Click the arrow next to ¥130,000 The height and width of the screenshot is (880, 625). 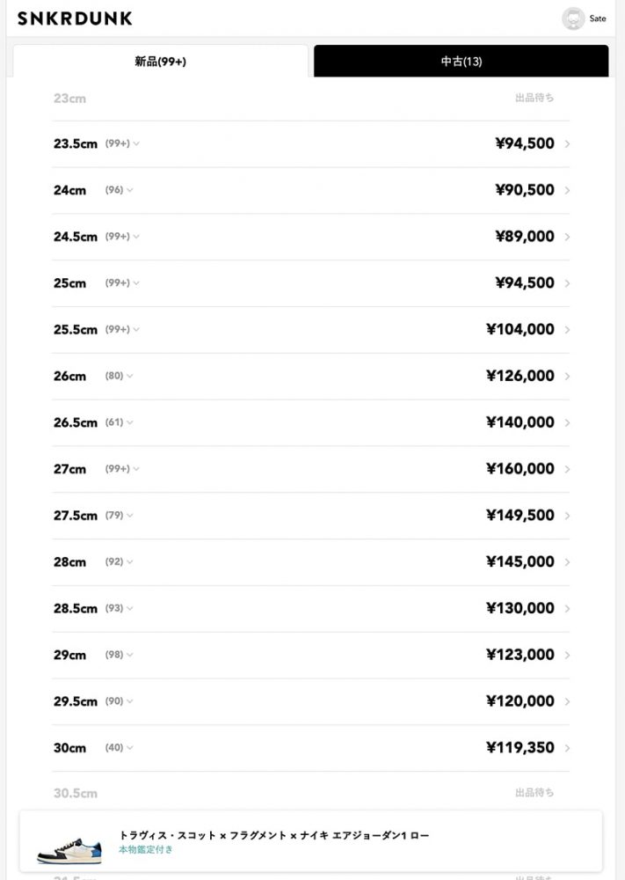click(567, 609)
